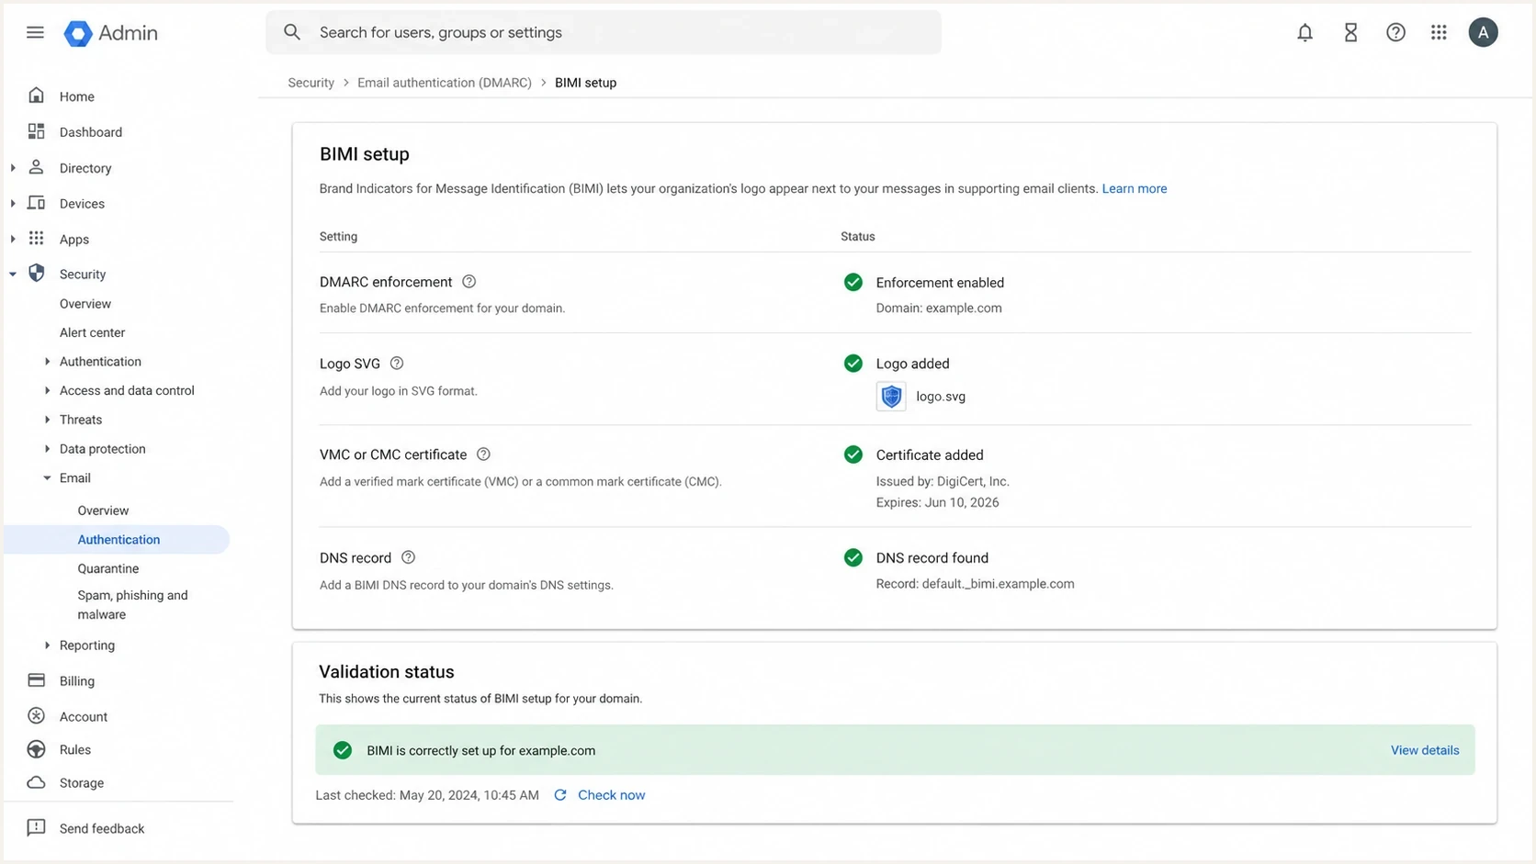Click the Devices icon in sidebar
This screenshot has height=864, width=1536.
[x=36, y=203]
